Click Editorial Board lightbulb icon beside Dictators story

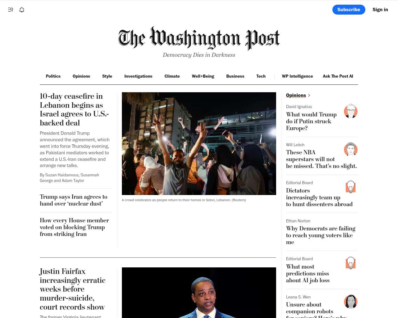(x=351, y=187)
